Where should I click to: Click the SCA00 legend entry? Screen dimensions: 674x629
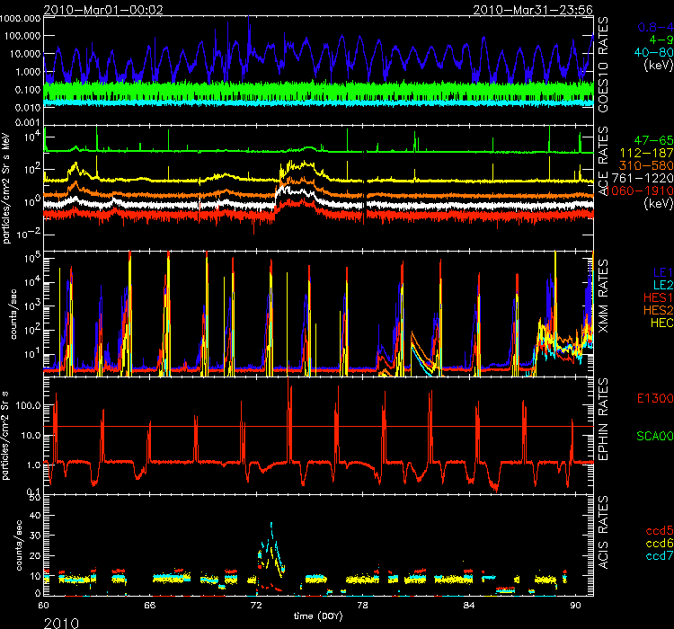[655, 436]
